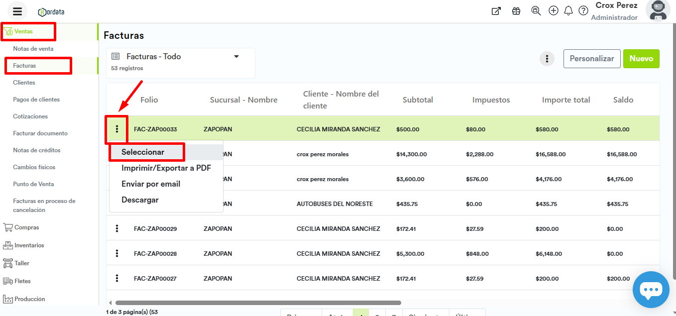676x316 pixels.
Task: Click the product search magnifier icon
Action: click(x=536, y=11)
